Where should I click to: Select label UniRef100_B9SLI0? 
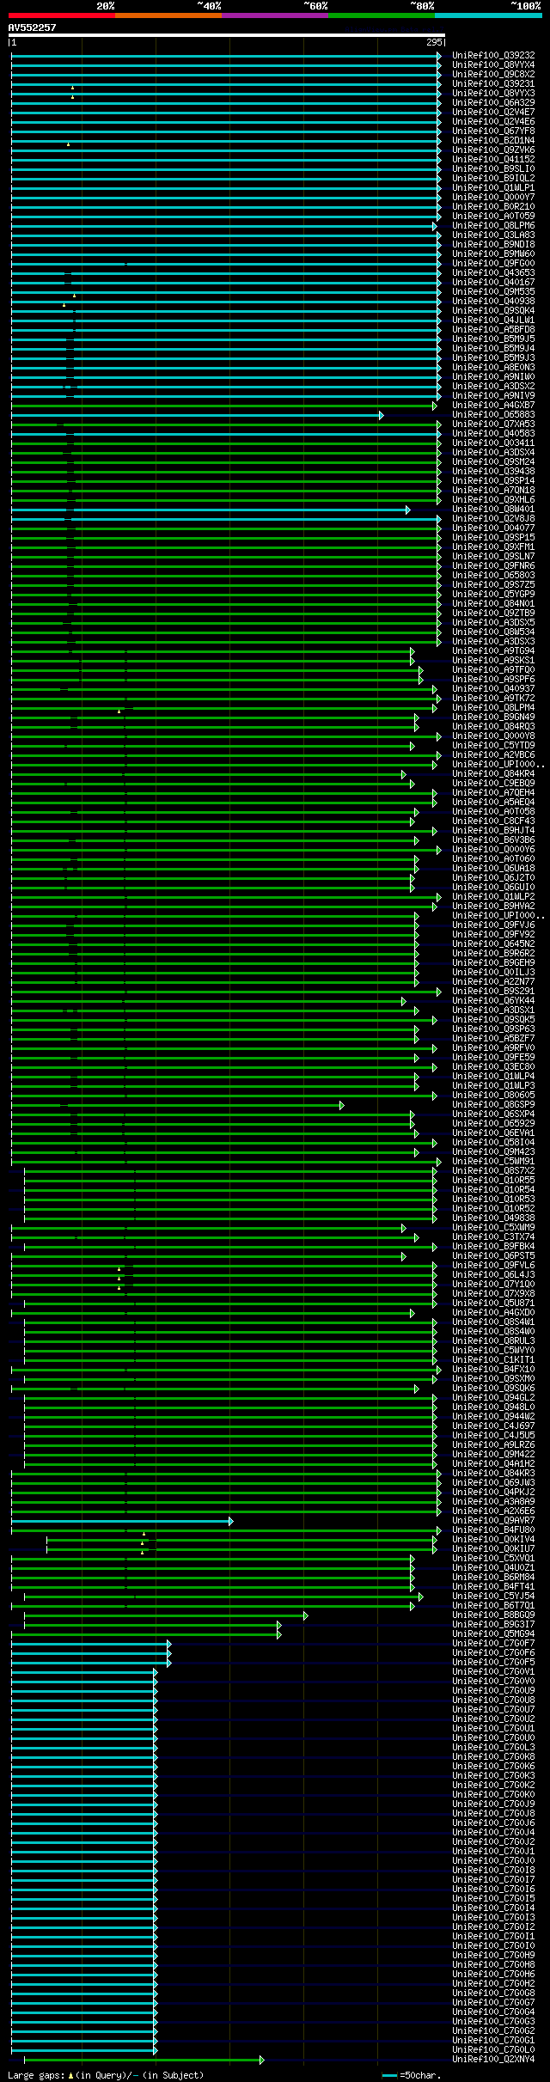pyautogui.click(x=493, y=169)
